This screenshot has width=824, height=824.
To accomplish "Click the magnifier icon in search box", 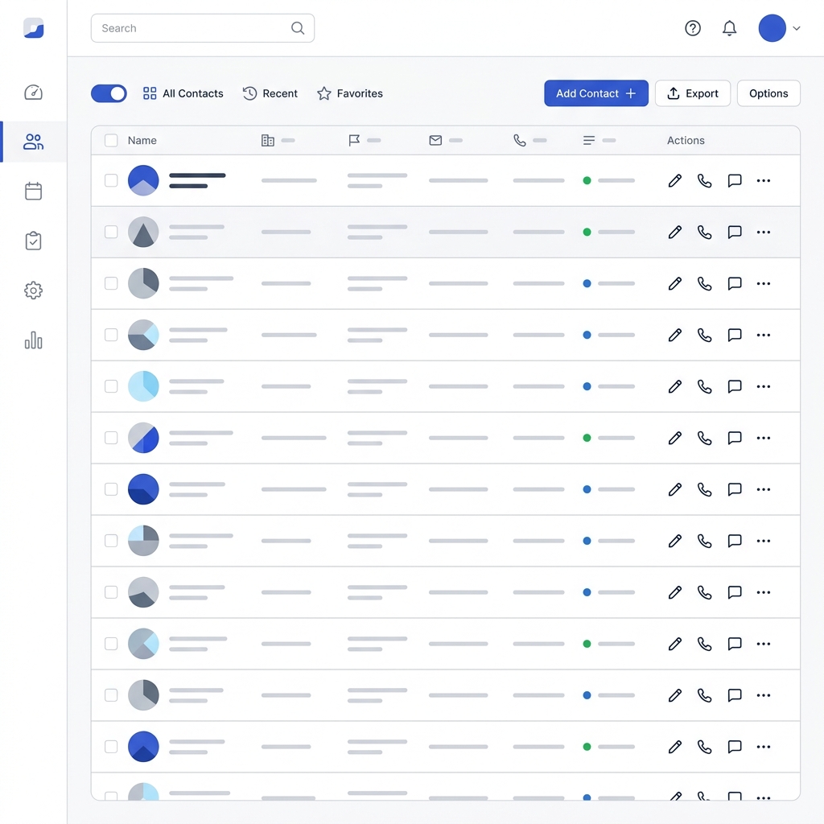I will (298, 28).
